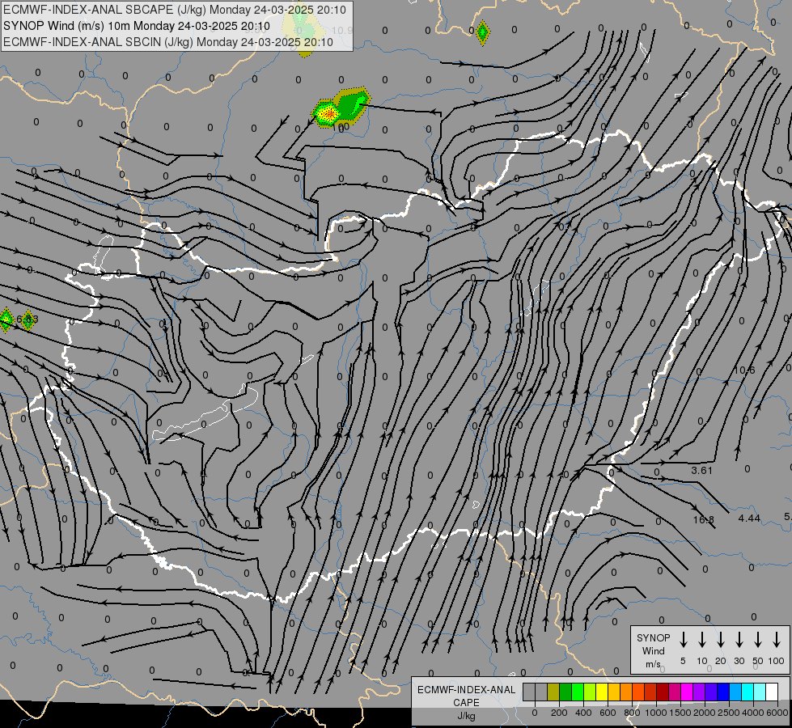
Task: Click the '800' tick label on CAPE scale
Action: [632, 713]
